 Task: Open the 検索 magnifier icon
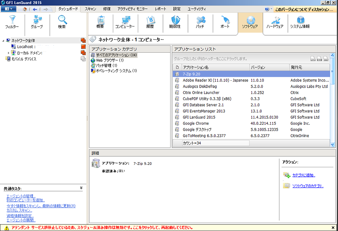(x=62, y=22)
